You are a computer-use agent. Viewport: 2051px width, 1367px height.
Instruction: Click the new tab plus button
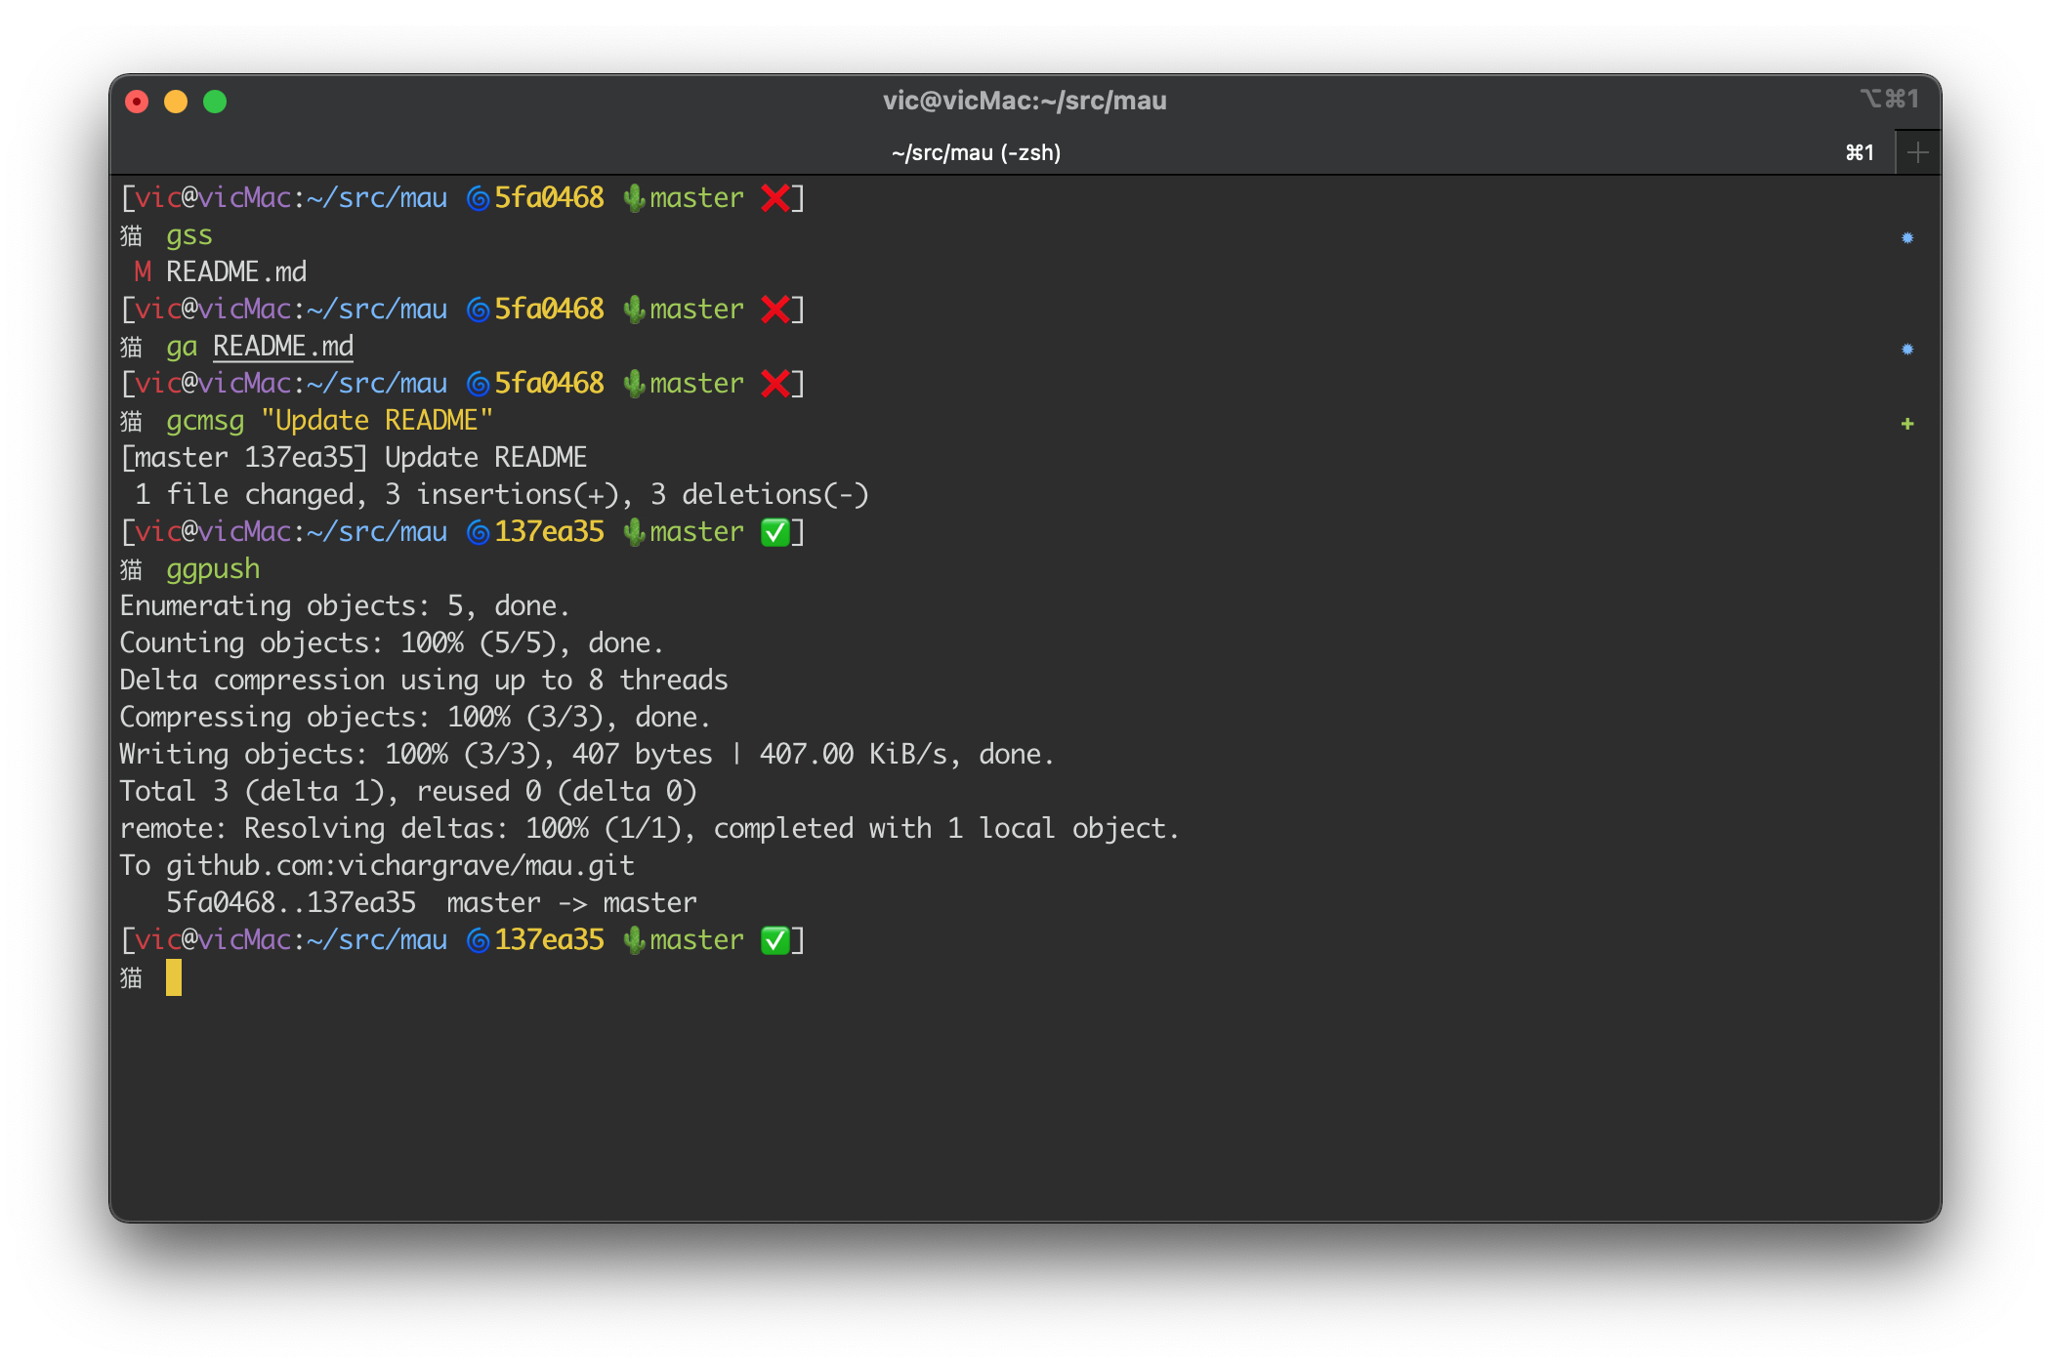pos(1917,152)
